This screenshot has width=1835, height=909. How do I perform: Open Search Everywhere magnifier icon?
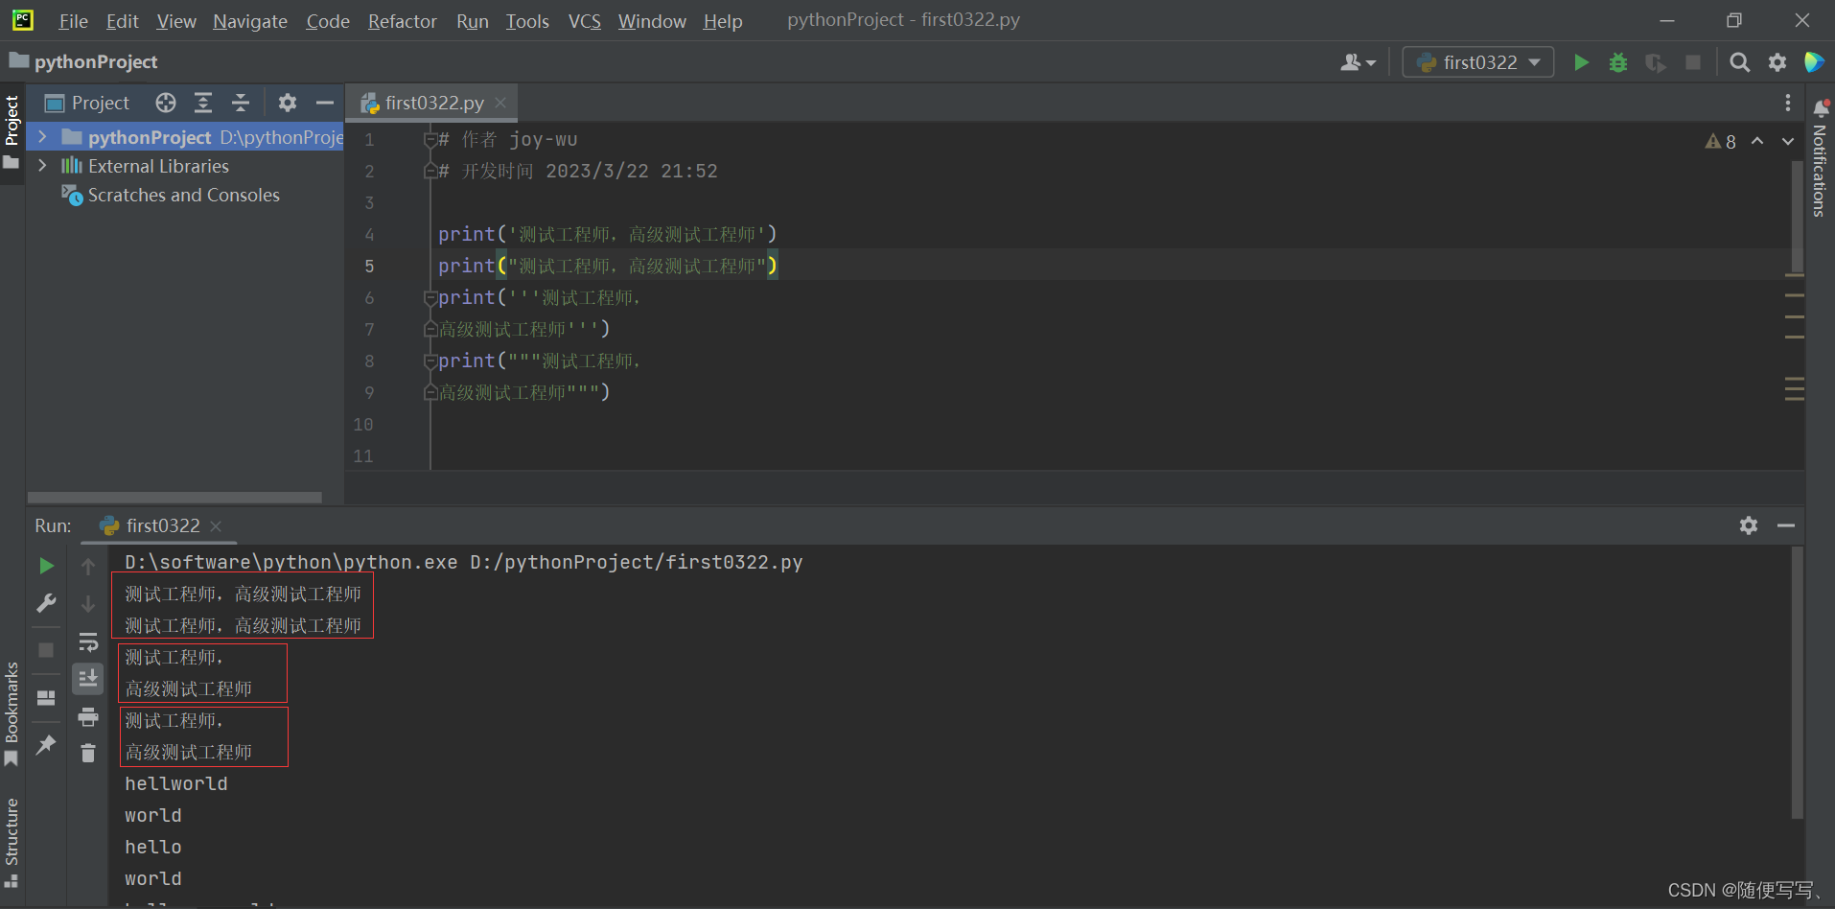(x=1739, y=62)
